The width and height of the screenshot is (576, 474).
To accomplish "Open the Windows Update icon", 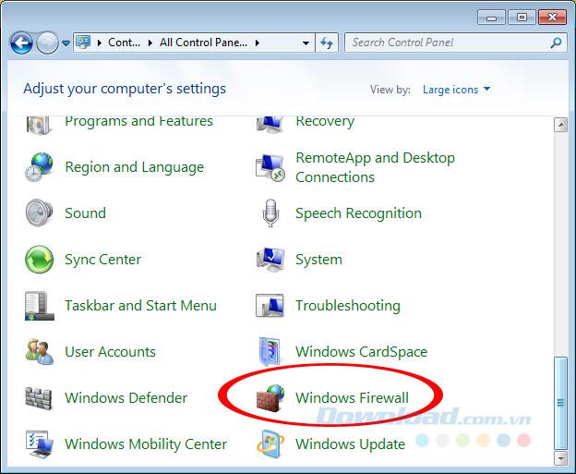I will click(x=270, y=444).
